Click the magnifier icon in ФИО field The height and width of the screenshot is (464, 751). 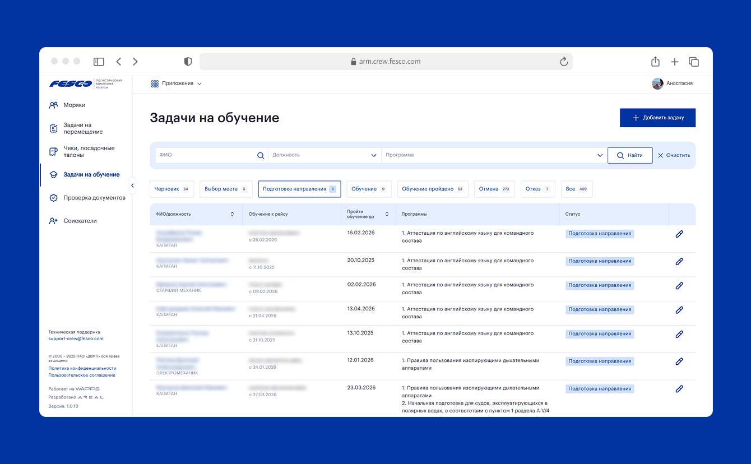(x=261, y=156)
